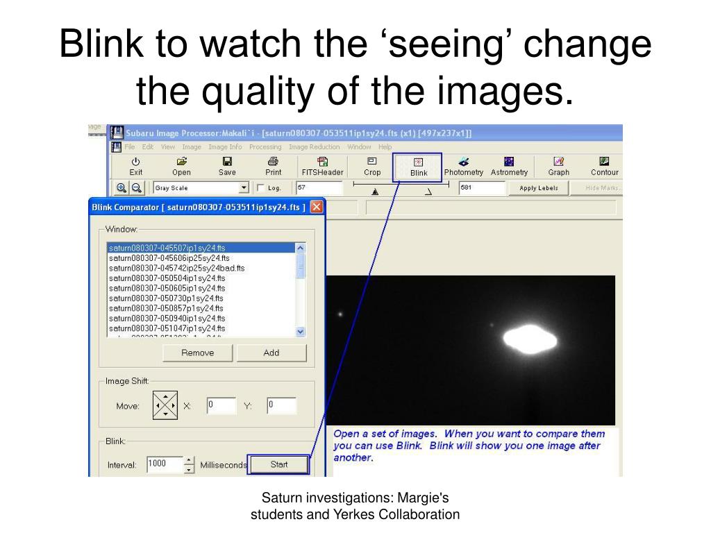Click the Image Shift Y input field
The width and height of the screenshot is (711, 533).
[x=281, y=405]
